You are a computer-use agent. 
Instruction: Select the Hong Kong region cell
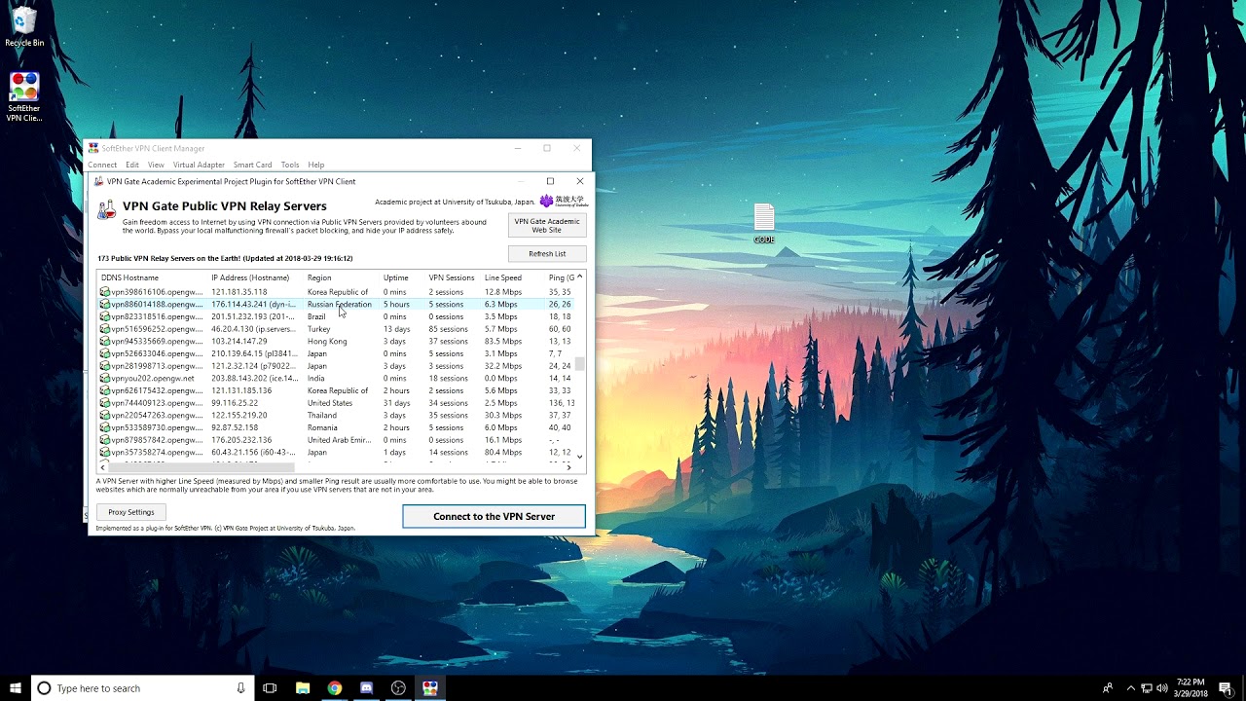(327, 342)
